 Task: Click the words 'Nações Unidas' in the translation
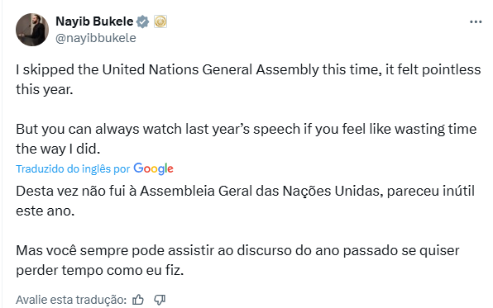[x=333, y=191]
